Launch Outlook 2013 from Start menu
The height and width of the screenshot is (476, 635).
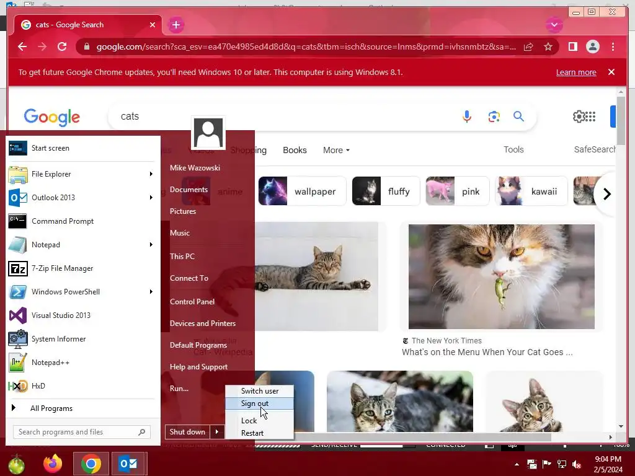(x=77, y=198)
